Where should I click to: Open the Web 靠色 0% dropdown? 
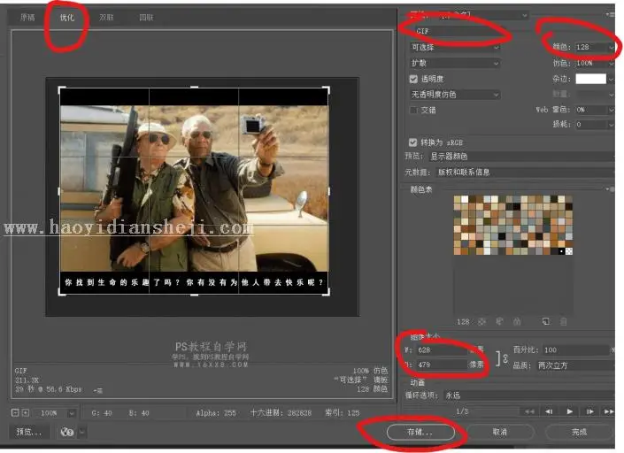click(595, 110)
